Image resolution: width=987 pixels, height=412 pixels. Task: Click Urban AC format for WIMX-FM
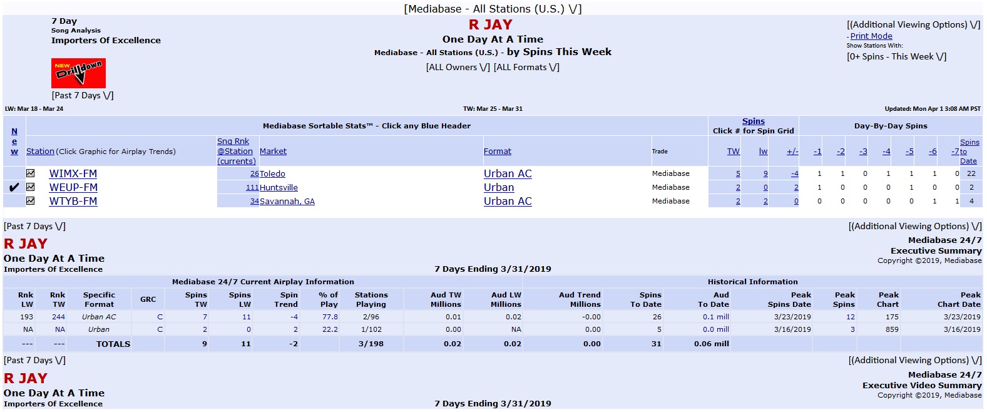508,173
